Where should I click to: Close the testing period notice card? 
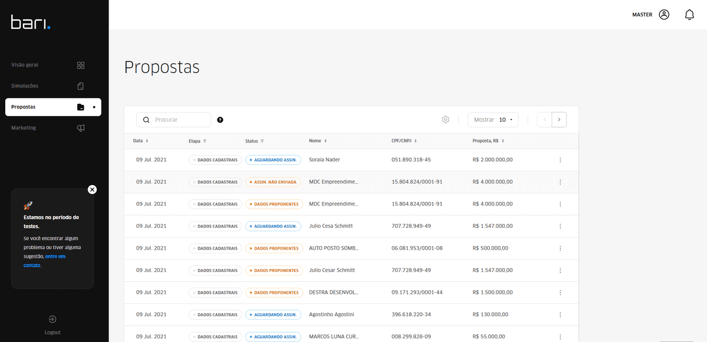pos(92,190)
